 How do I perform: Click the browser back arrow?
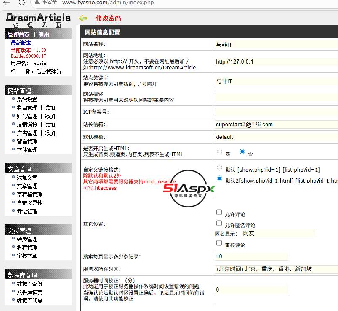click(7, 3)
